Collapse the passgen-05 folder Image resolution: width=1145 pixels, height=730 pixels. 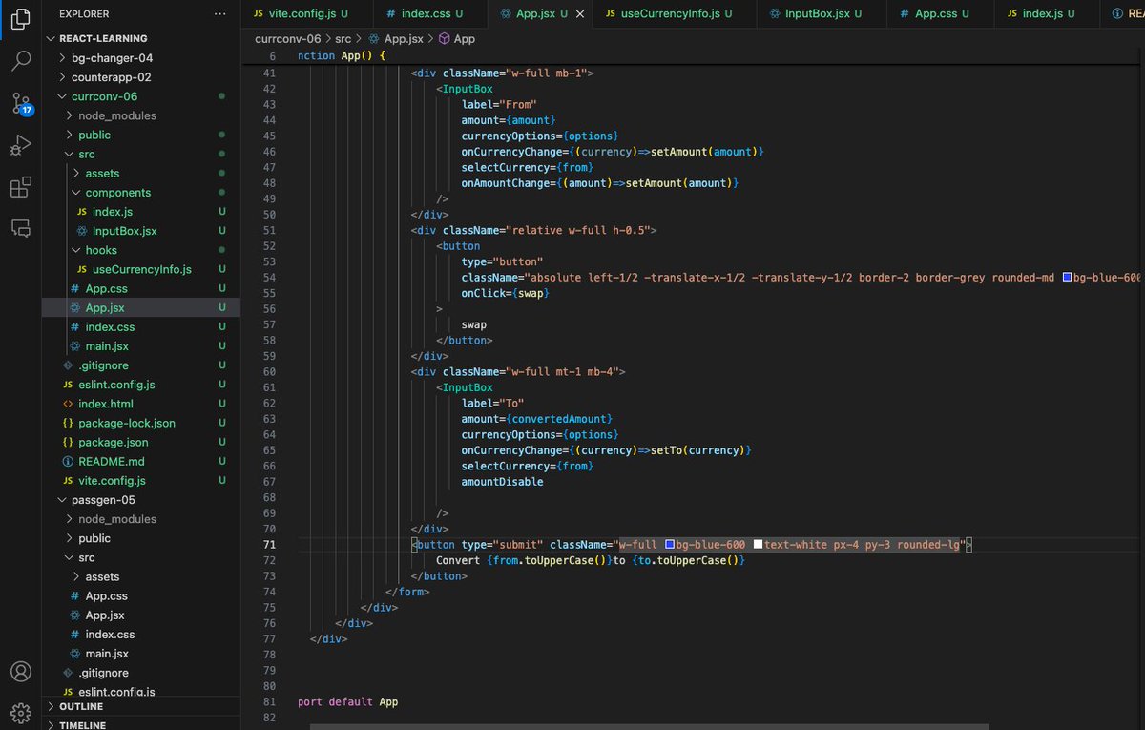pyautogui.click(x=140, y=500)
